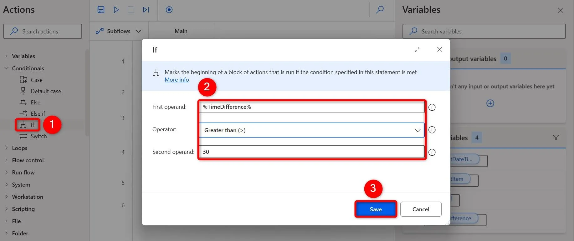Open the More info link
Screen dimensions: 574x241
coord(177,80)
